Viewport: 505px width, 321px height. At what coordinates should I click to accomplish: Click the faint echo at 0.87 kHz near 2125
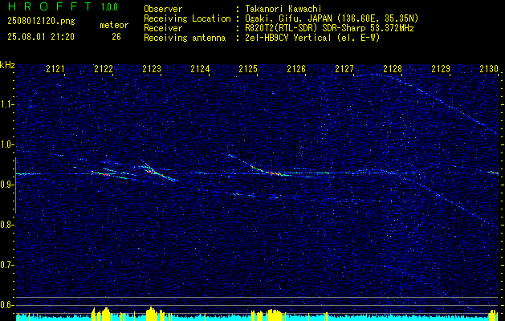pos(245,194)
